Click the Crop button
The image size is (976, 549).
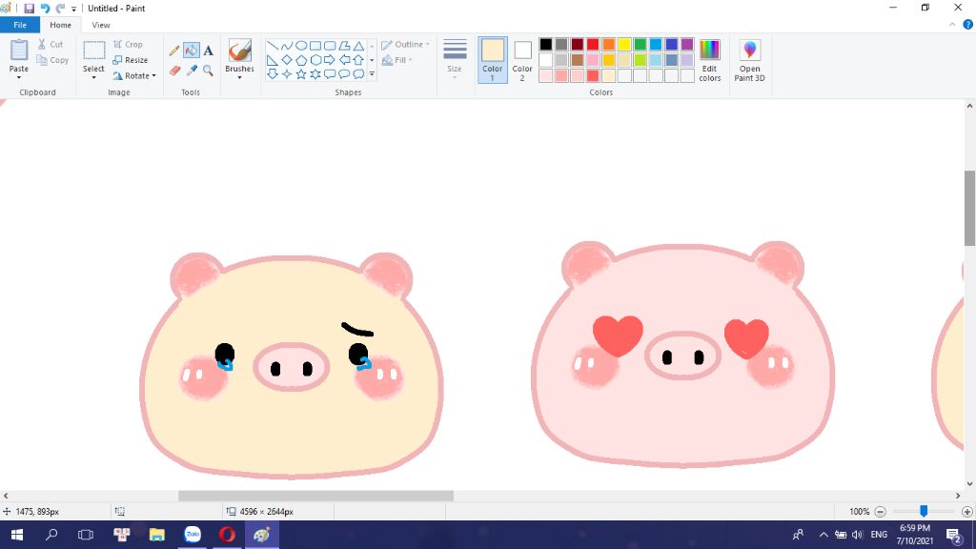tap(129, 44)
